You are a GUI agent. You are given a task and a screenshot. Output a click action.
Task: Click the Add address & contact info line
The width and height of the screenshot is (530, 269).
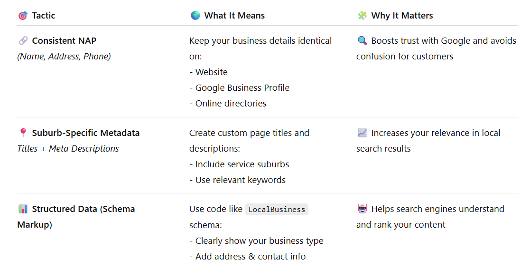(x=247, y=257)
